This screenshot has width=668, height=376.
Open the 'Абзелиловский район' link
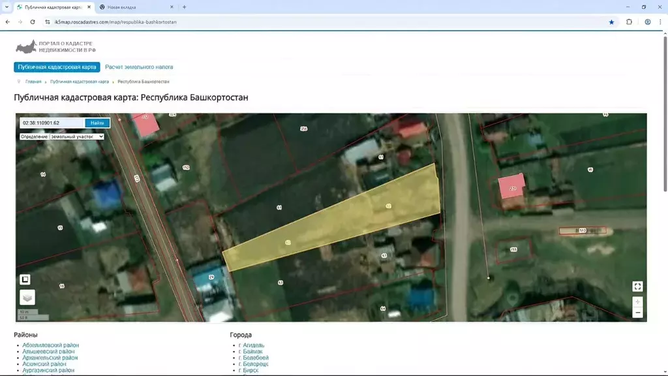[x=51, y=345]
